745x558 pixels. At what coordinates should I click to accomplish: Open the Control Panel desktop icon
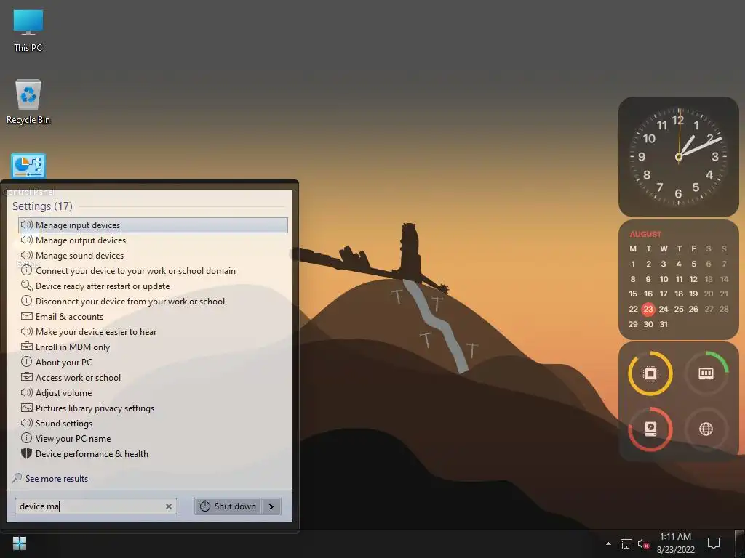(28, 173)
